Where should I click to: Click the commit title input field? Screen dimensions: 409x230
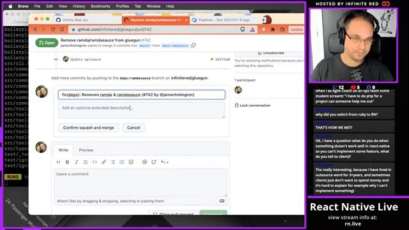(142, 95)
